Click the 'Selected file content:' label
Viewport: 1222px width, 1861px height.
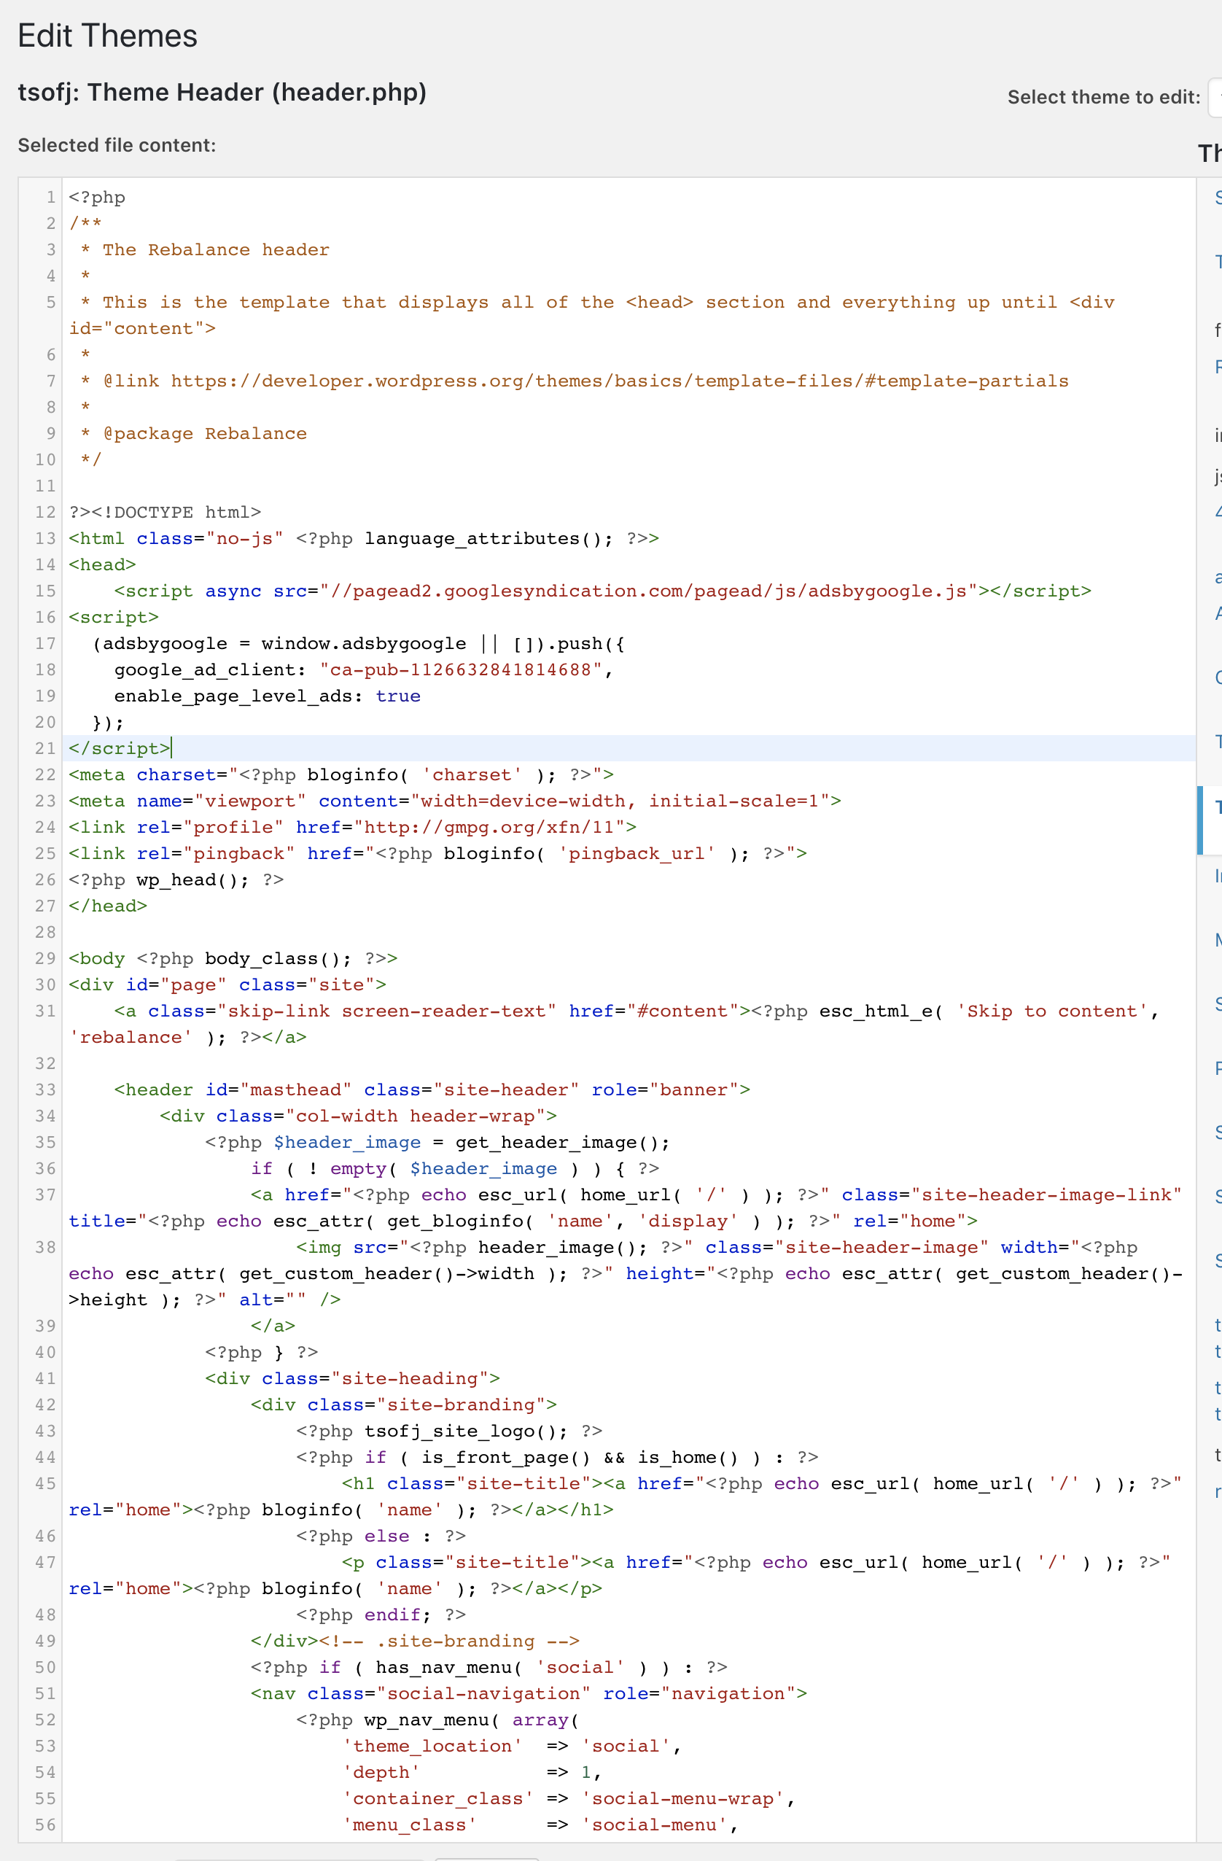click(117, 145)
